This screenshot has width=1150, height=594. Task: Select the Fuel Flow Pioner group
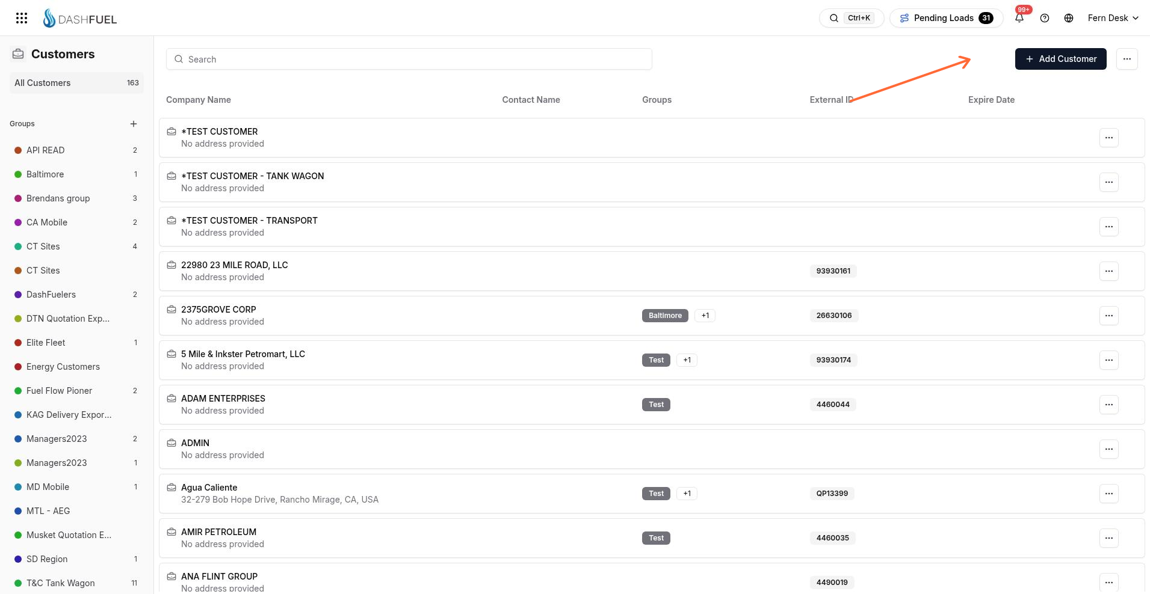76,391
